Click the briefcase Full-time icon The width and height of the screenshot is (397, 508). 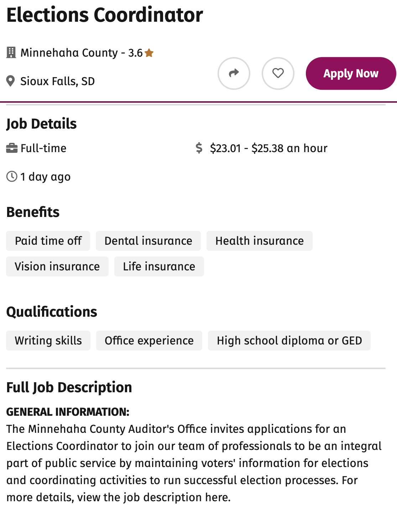point(12,148)
